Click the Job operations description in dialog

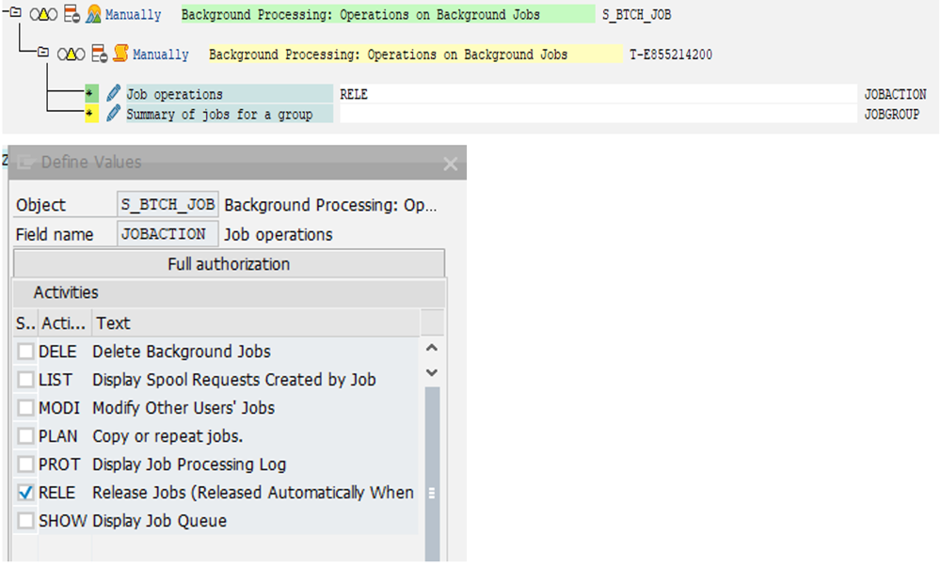point(278,234)
